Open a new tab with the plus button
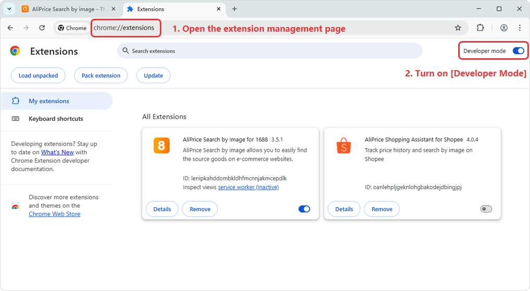 234,9
